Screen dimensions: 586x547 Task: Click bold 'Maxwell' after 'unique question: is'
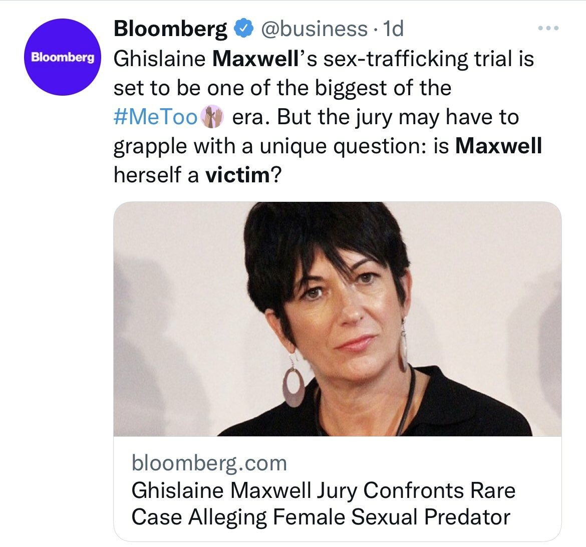pos(499,146)
